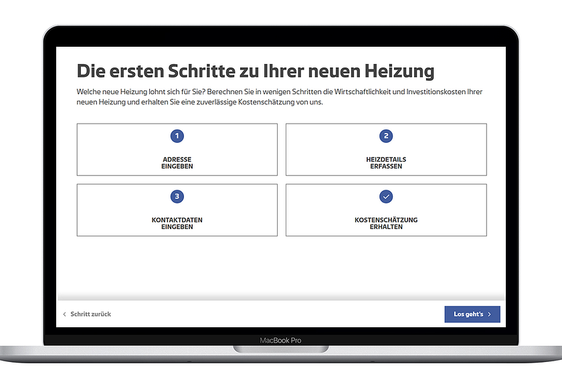Click the intro paragraph about Wirtschaftlichkeit
Image resolution: width=562 pixels, height=374 pixels.
[x=279, y=97]
